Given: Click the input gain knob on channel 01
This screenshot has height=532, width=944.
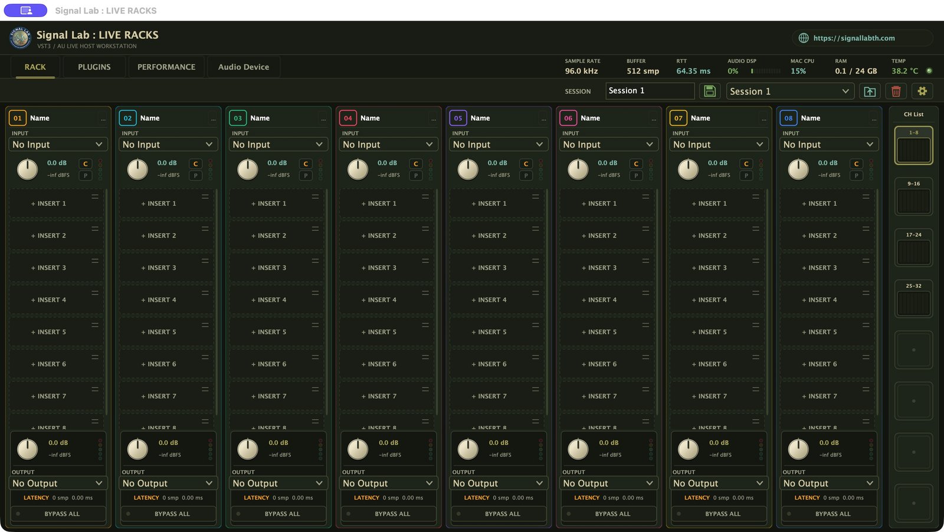Looking at the screenshot, I should [x=27, y=169].
